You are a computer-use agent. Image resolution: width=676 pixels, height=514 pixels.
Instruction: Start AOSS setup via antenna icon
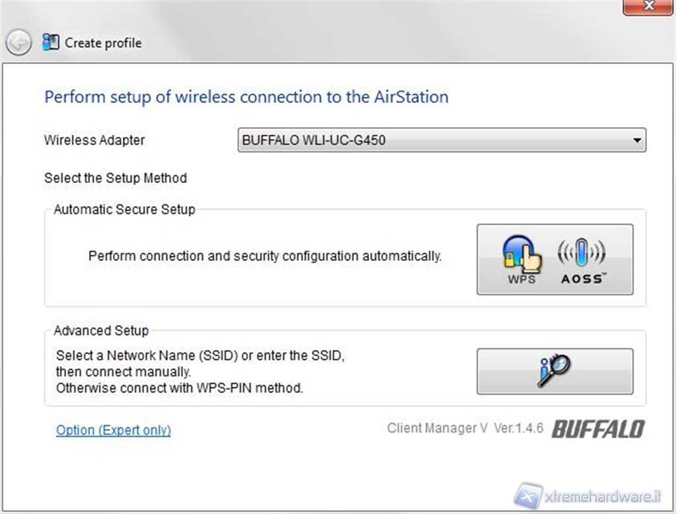(x=582, y=258)
